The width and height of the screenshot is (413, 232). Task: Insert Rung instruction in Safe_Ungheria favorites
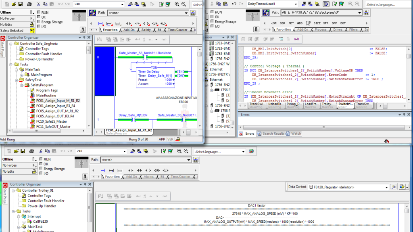[100, 23]
